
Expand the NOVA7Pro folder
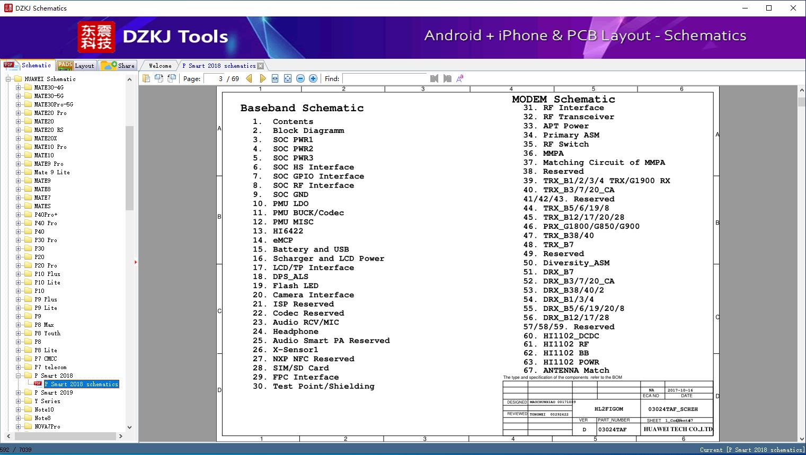pos(18,426)
